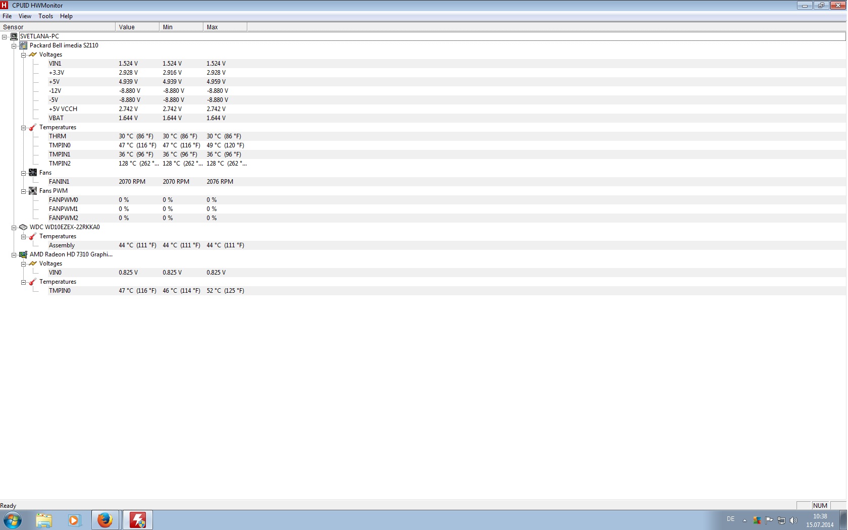Screen dimensions: 848x530
Task: Collapse the Fans PWM group
Action: click(x=23, y=191)
